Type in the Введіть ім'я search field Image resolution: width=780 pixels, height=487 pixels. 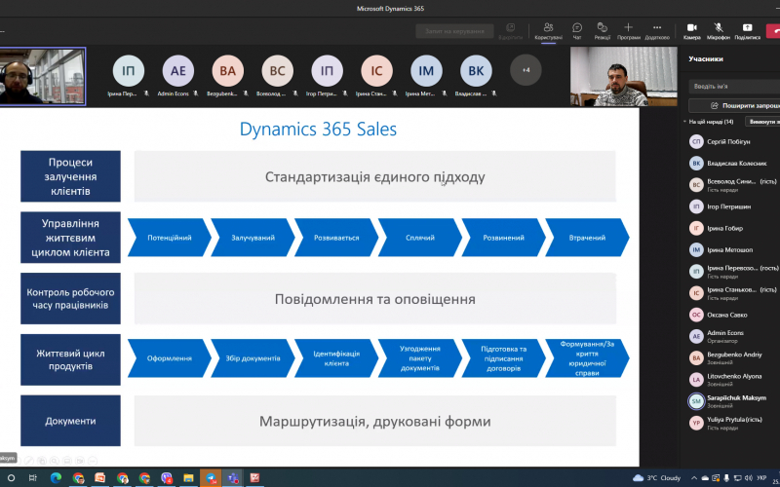tap(734, 86)
